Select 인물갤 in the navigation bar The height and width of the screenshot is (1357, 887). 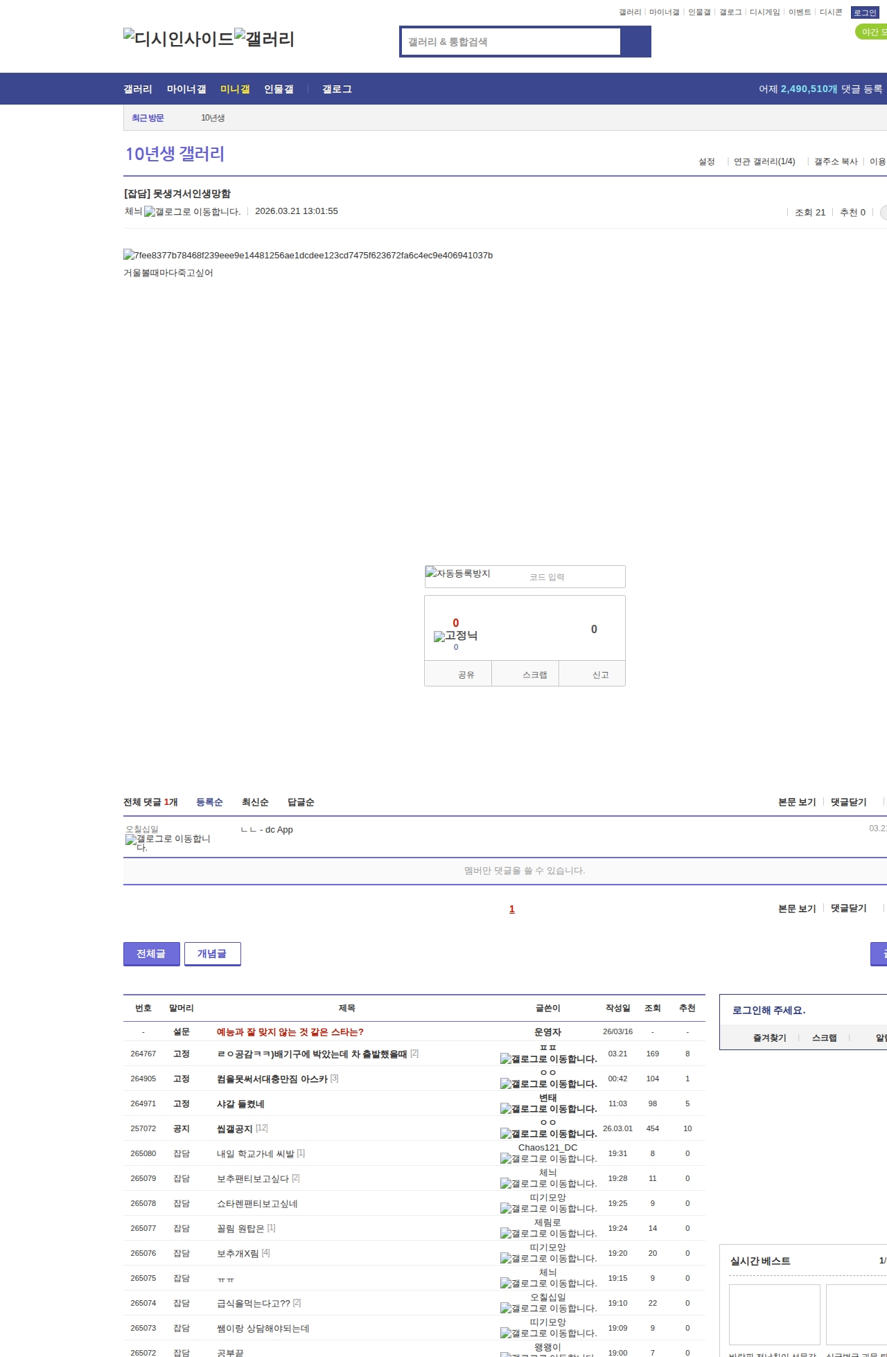(279, 89)
